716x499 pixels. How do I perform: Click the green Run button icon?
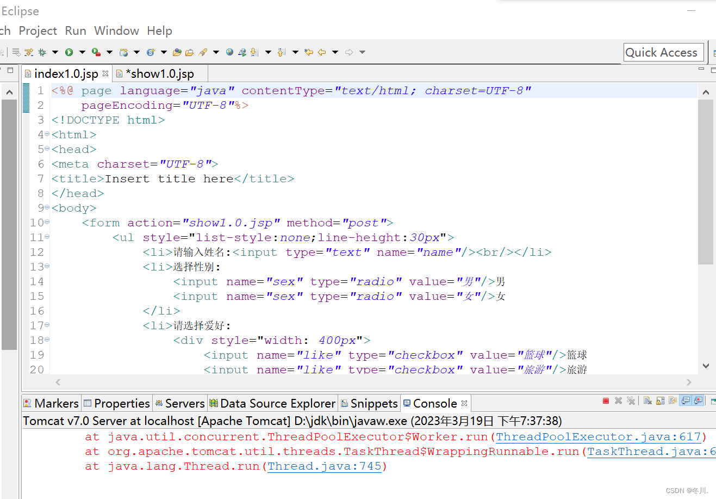pos(69,52)
